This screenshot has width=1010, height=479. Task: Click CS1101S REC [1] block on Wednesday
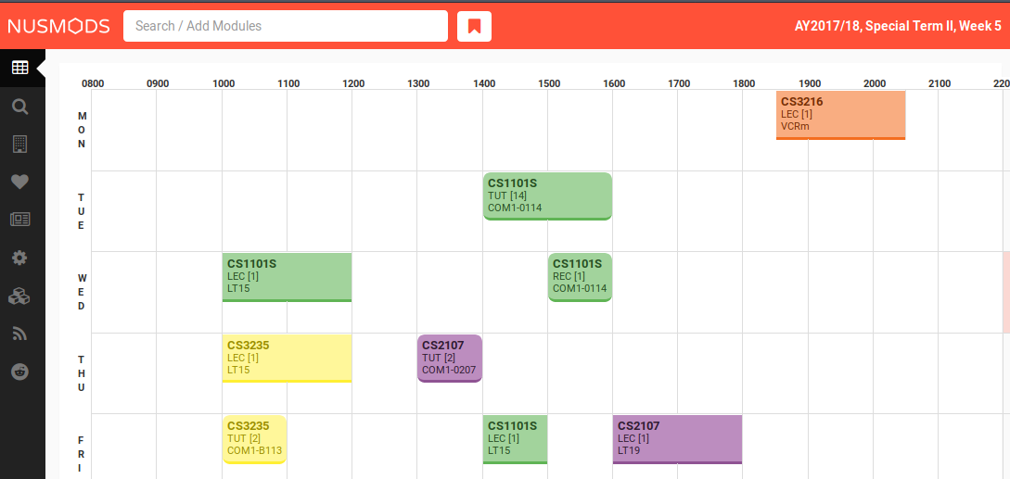(580, 277)
